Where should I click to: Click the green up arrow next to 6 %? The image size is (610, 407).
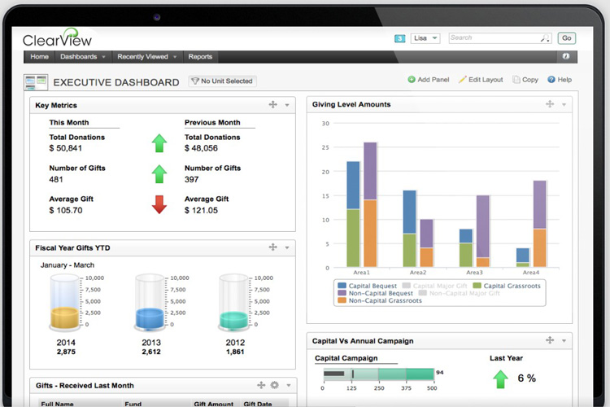(501, 379)
